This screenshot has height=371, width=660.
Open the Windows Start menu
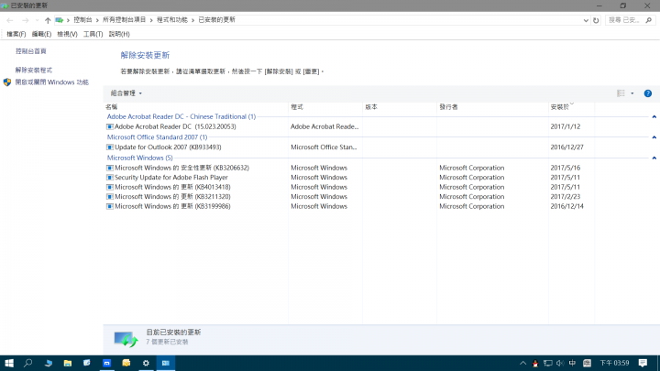(x=9, y=363)
